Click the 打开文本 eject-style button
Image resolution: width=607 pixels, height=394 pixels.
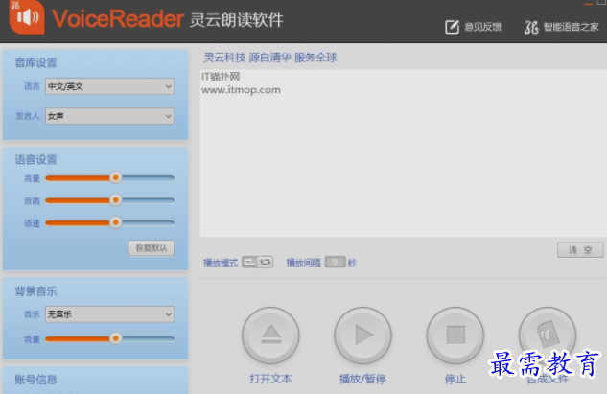270,336
